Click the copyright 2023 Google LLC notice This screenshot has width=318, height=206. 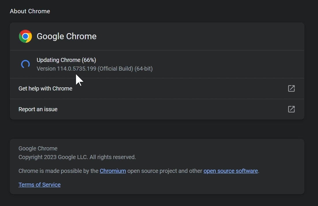coord(77,157)
